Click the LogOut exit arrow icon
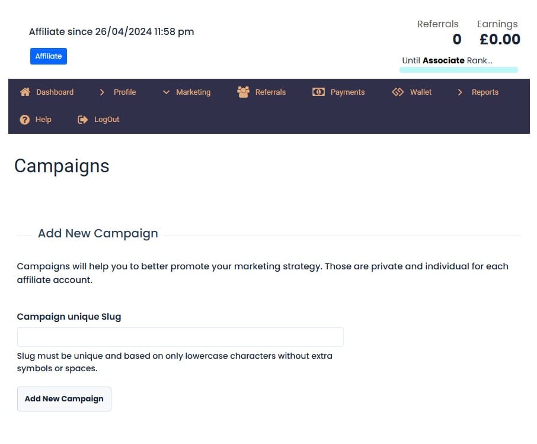The height and width of the screenshot is (444, 537). [x=83, y=120]
